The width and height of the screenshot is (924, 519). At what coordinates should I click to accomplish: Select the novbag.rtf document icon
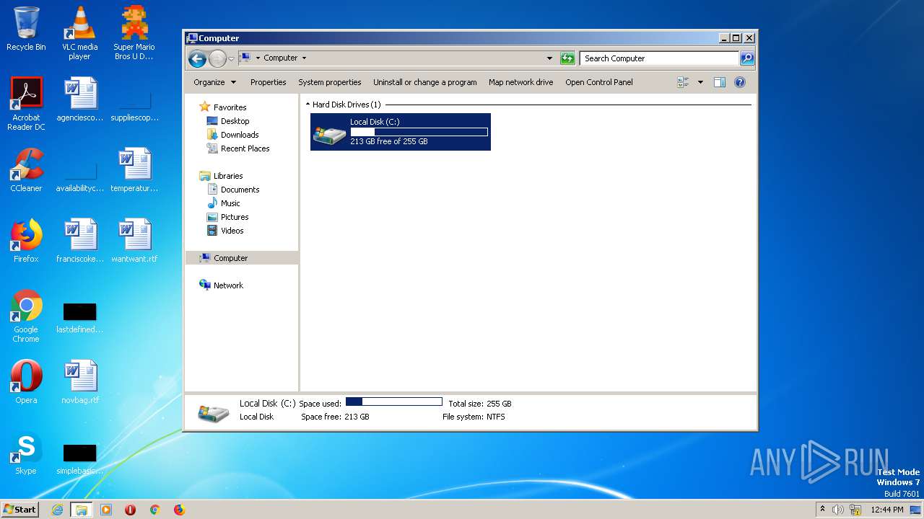tap(80, 382)
